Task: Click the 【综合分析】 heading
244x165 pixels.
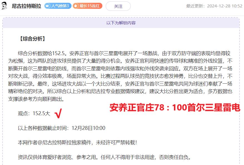Action: pyautogui.click(x=33, y=39)
